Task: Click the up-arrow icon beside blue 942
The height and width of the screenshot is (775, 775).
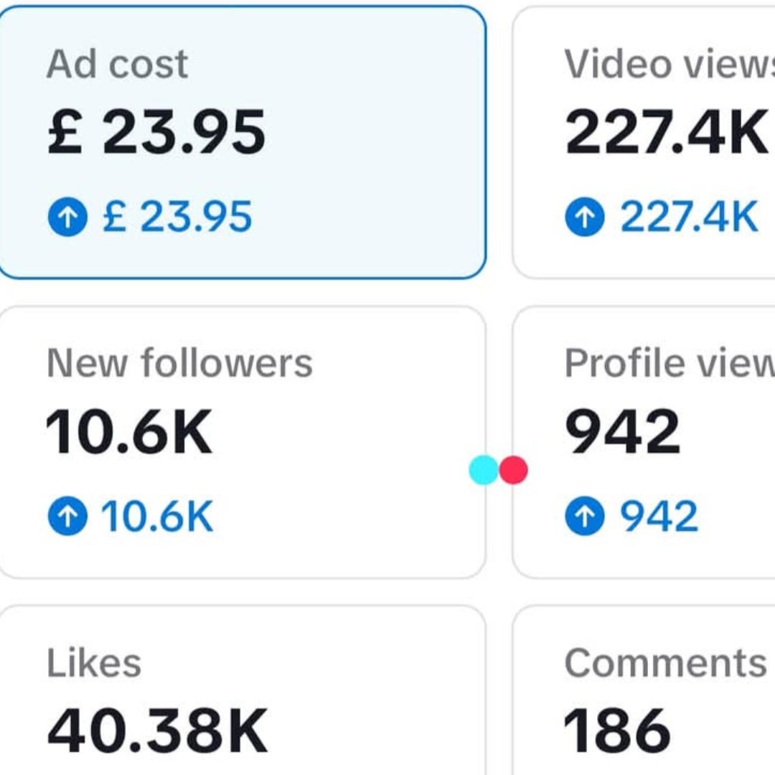Action: 585,515
